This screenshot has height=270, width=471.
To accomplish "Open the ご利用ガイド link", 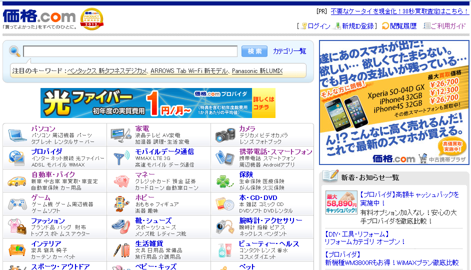I will pos(448,26).
